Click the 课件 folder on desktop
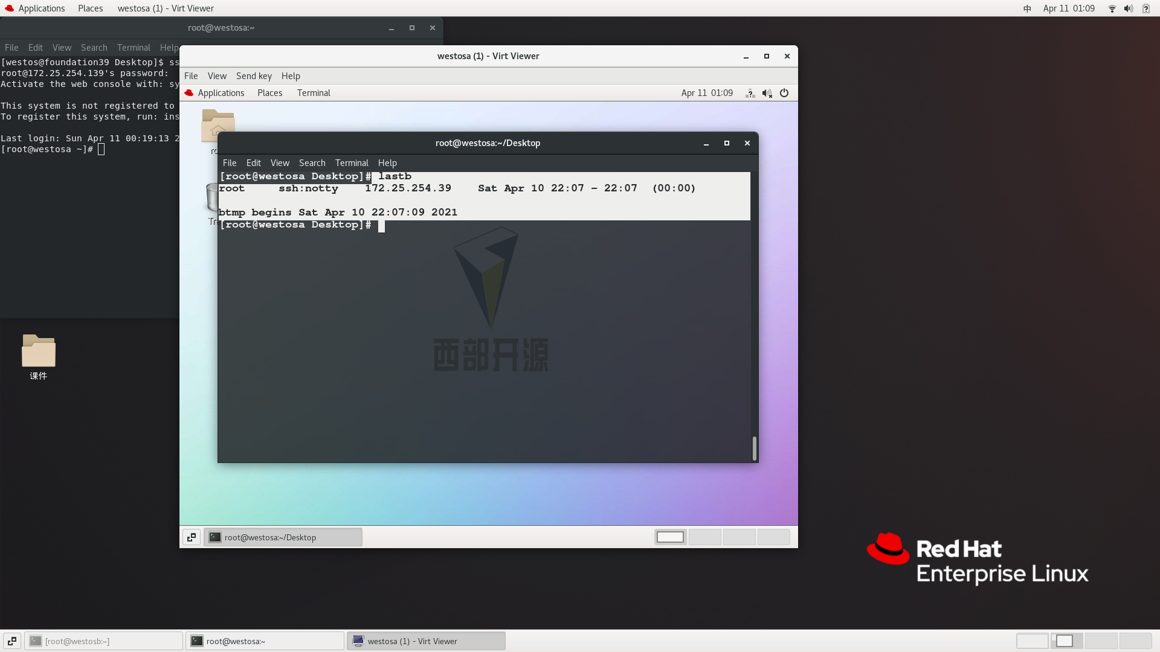1160x652 pixels. [38, 356]
